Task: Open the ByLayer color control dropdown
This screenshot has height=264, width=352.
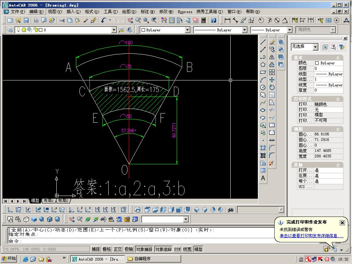Action: coord(187,30)
